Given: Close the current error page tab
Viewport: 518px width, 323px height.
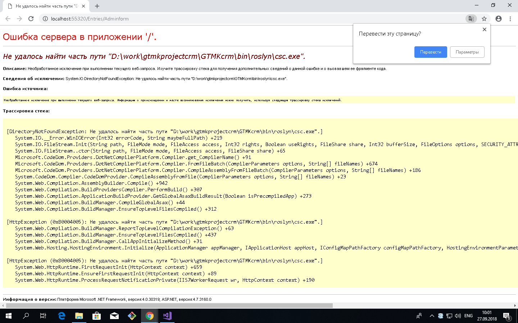Looking at the screenshot, I should point(83,6).
